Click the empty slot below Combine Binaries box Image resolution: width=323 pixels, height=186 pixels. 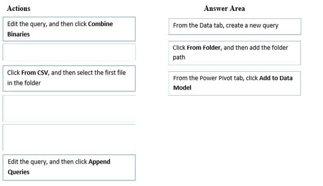point(69,52)
